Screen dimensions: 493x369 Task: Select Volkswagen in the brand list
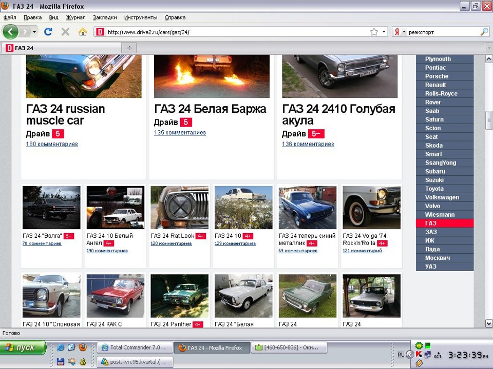(445, 197)
